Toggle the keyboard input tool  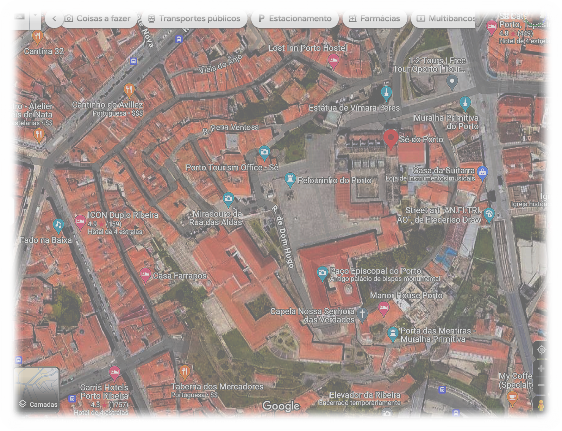(20, 17)
